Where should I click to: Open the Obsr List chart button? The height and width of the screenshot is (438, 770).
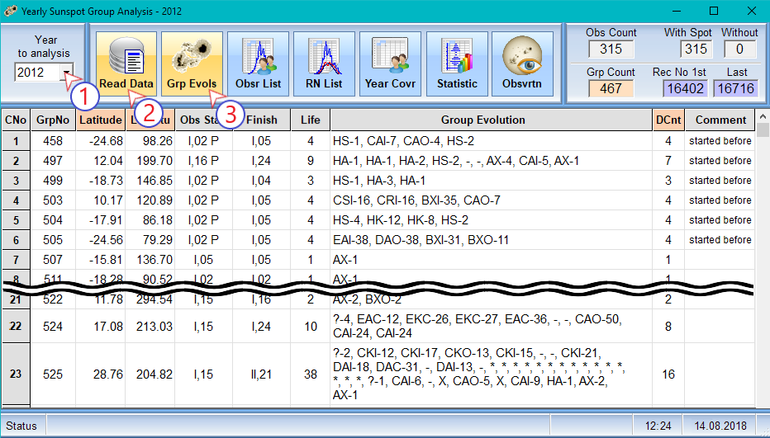coord(259,64)
